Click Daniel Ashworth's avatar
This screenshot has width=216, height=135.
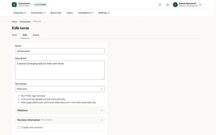(175, 5)
